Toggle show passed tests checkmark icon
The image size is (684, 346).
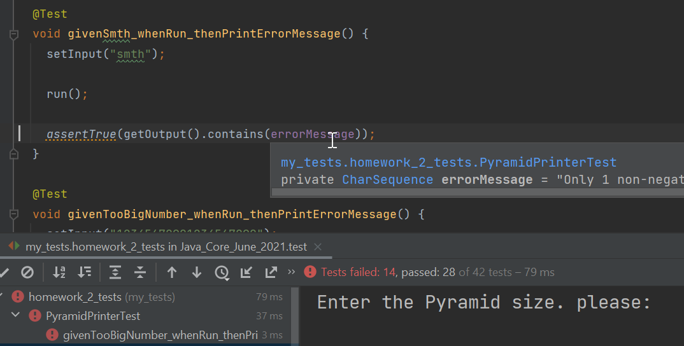4,272
